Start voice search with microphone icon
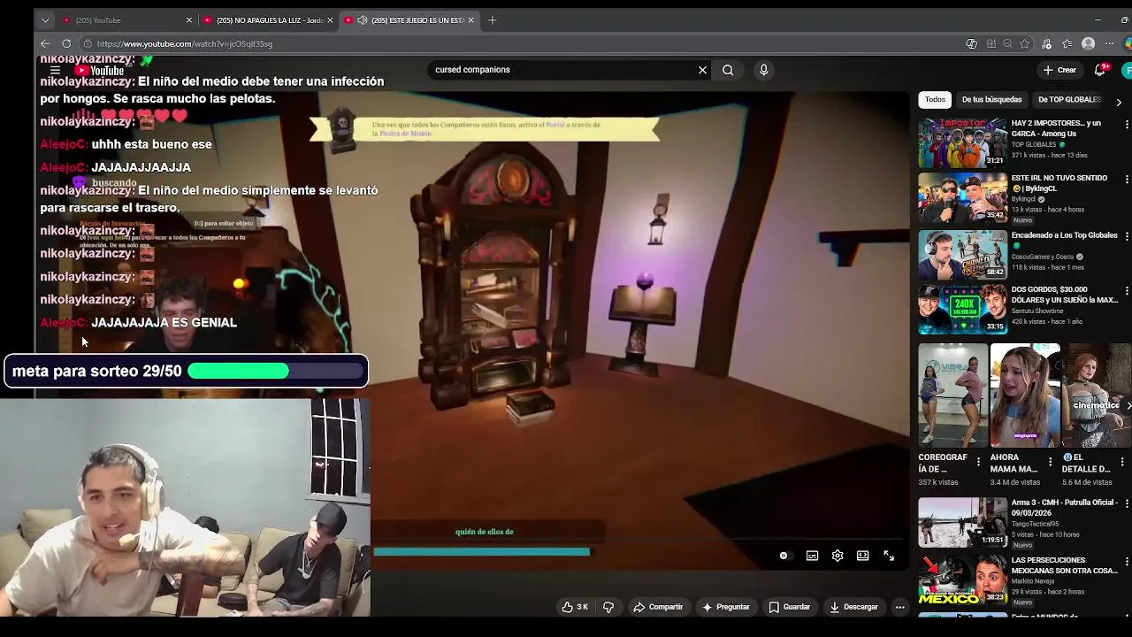Image resolution: width=1132 pixels, height=637 pixels. [x=764, y=70]
